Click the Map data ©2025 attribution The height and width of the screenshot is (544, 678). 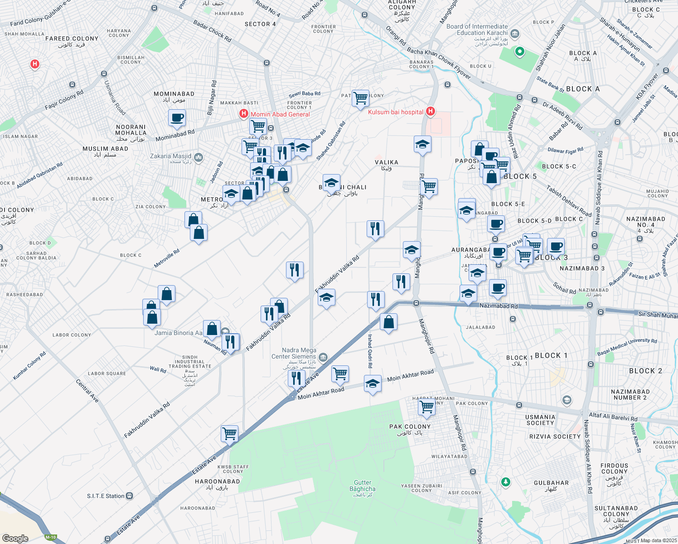[x=659, y=540]
